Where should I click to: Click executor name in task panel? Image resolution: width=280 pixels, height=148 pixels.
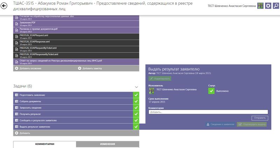pyautogui.click(x=176, y=89)
